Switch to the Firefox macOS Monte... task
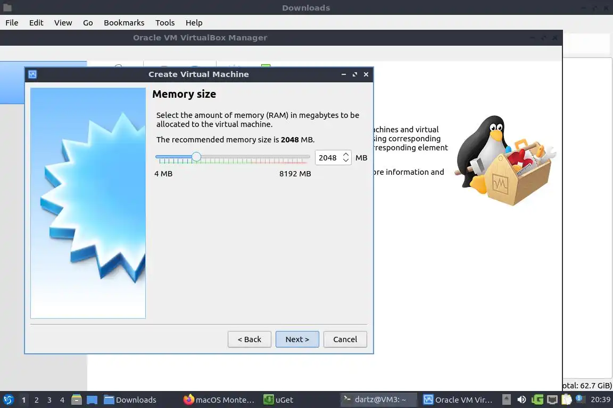This screenshot has width=613, height=408. (219, 400)
